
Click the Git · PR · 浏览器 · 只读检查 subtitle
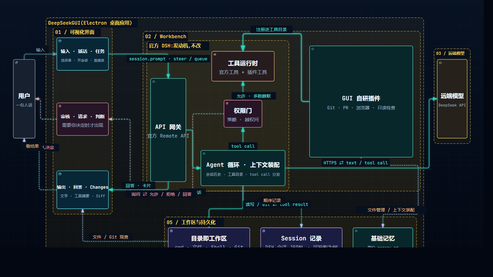click(361, 108)
